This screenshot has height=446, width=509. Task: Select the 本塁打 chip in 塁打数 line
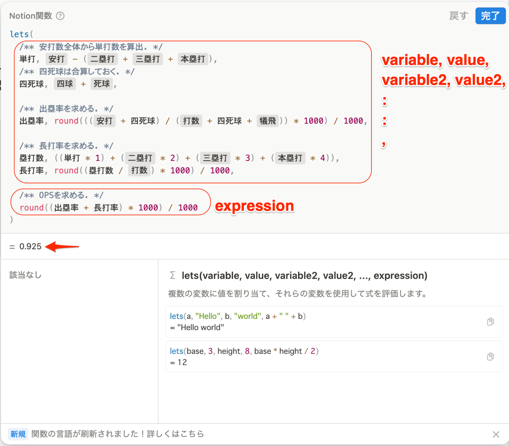tap(290, 158)
